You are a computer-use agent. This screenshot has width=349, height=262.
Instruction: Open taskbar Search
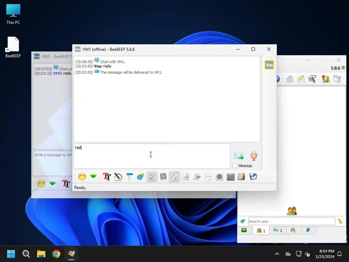(26, 254)
